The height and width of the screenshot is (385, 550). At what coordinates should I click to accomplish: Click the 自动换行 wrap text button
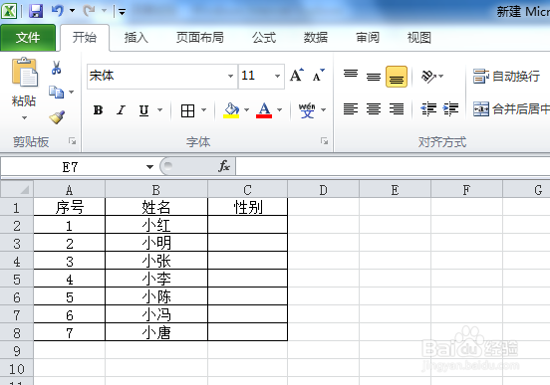point(506,76)
